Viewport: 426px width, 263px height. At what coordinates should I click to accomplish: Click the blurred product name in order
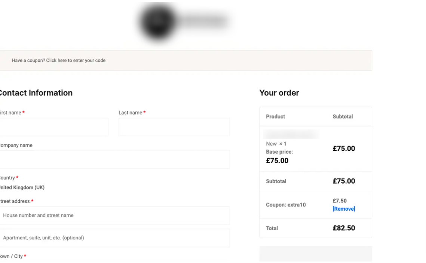(291, 134)
